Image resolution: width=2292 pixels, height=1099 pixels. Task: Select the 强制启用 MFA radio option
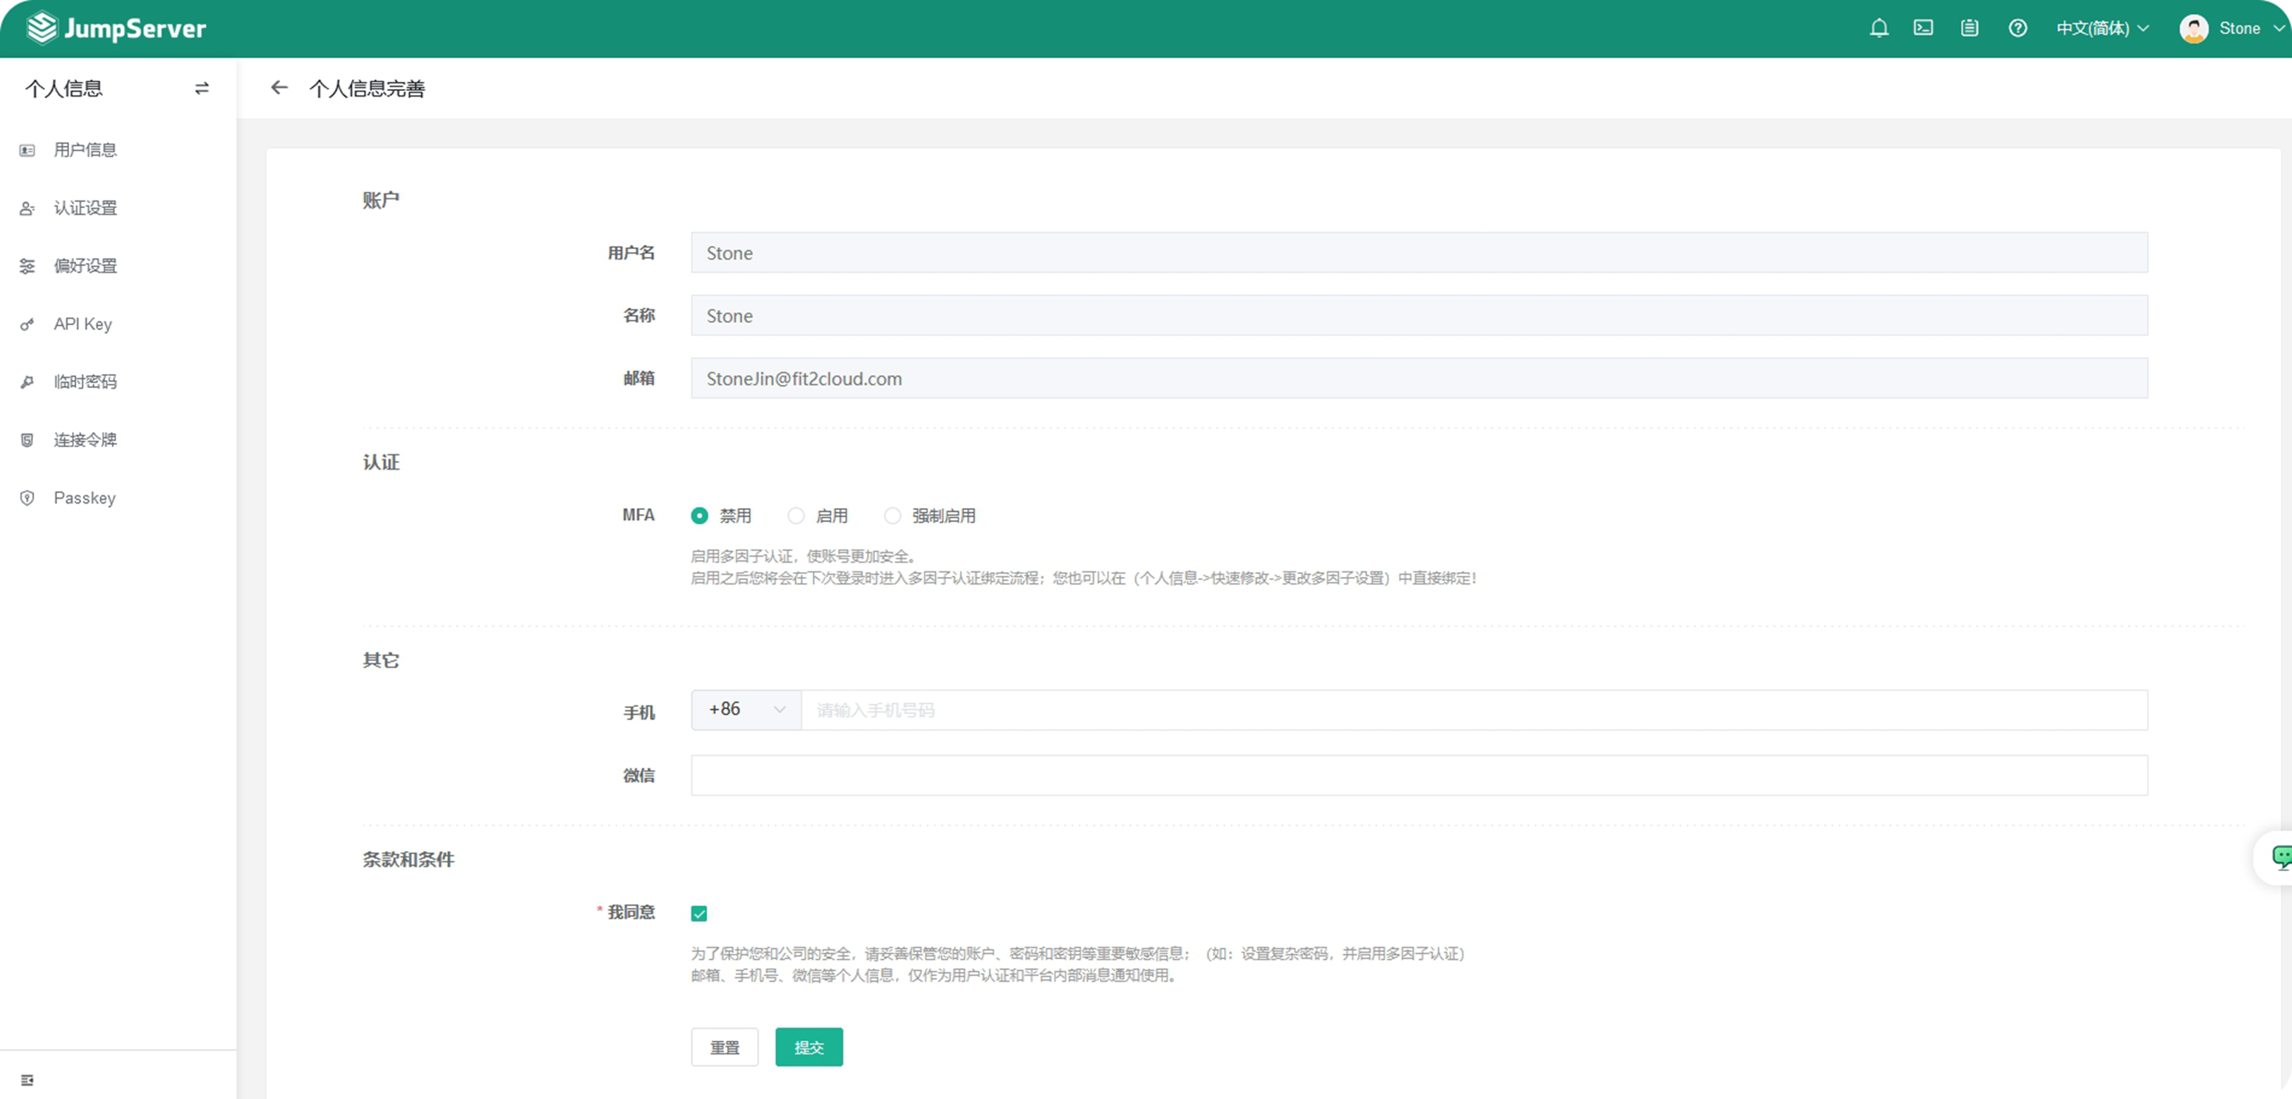[x=892, y=515]
